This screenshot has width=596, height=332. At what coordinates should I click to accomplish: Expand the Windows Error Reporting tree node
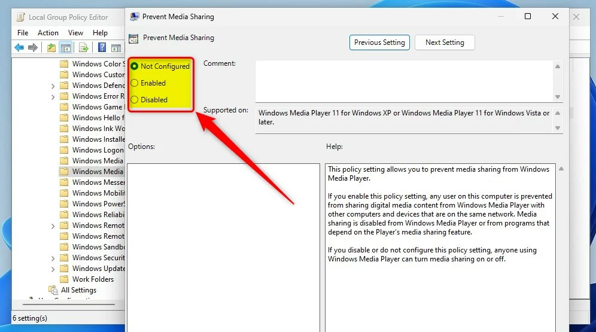[x=53, y=96]
